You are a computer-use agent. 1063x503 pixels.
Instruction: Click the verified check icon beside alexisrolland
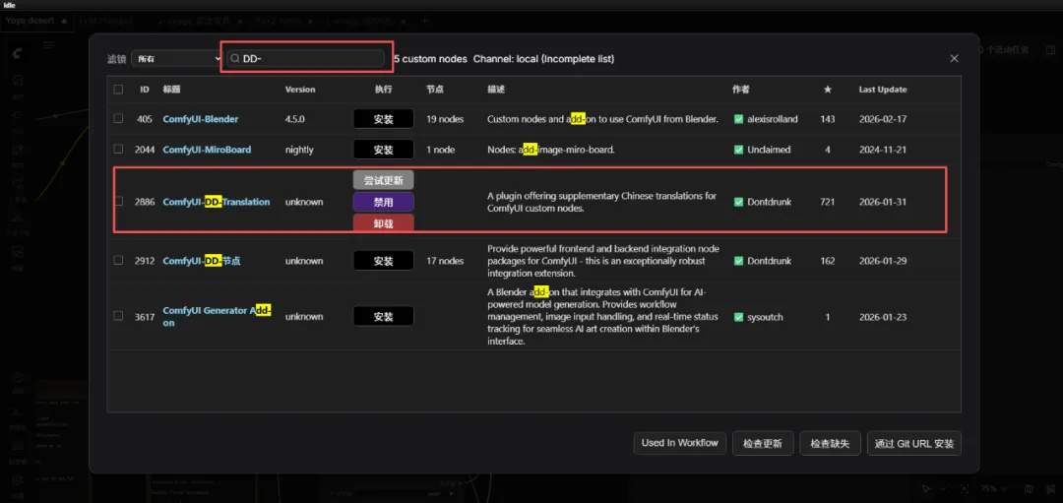[739, 119]
